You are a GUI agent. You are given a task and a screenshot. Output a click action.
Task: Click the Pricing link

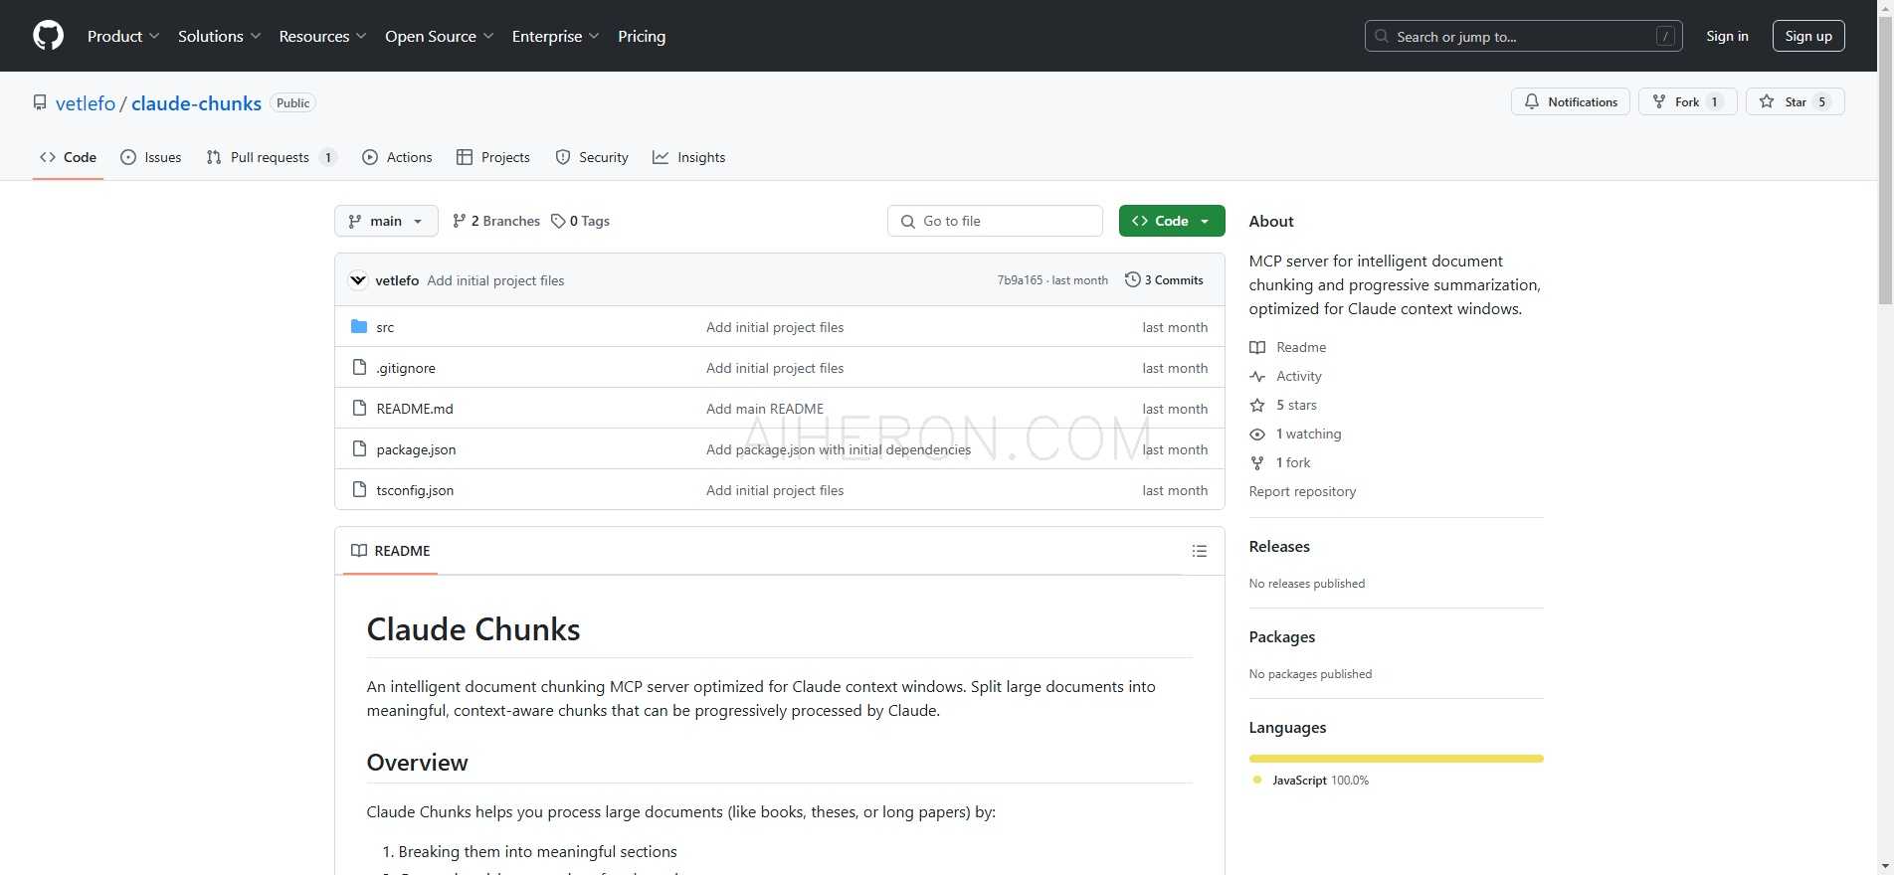(642, 36)
